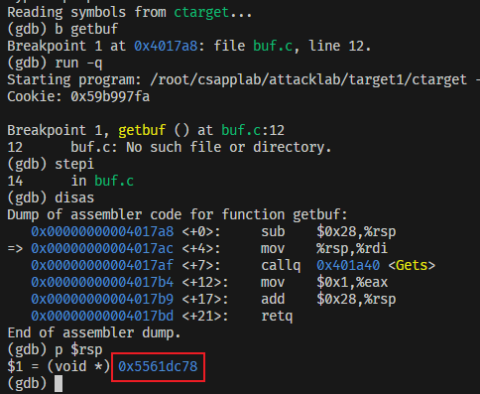
Task: Click the Cookie value 0x59b997fa
Action: tap(110, 96)
